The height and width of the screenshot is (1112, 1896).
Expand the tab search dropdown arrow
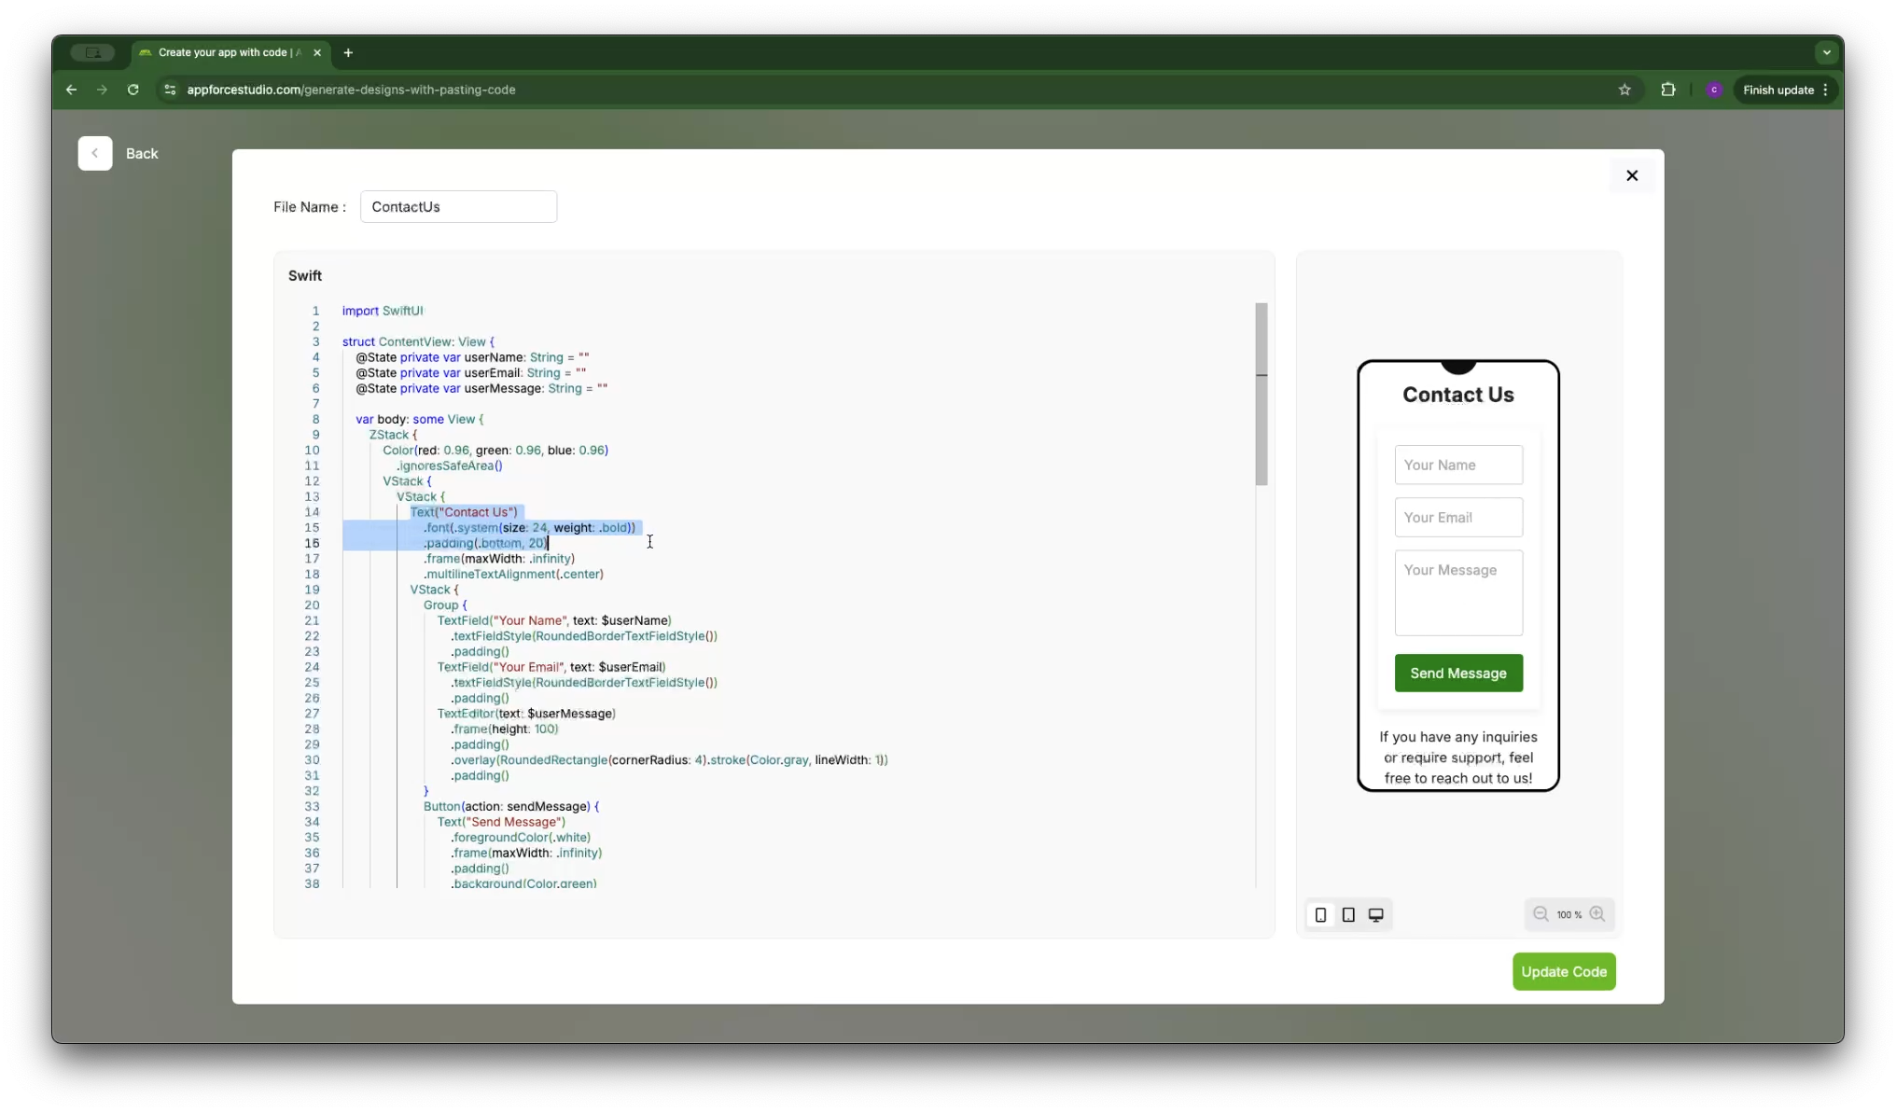click(x=1826, y=52)
